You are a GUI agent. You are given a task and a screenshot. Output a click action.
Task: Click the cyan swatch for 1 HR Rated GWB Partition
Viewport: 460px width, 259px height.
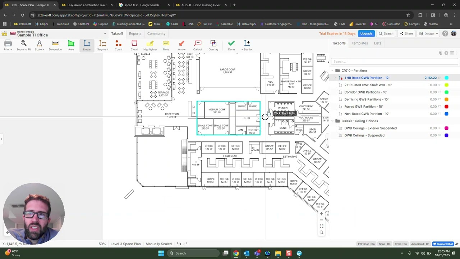coord(446,78)
